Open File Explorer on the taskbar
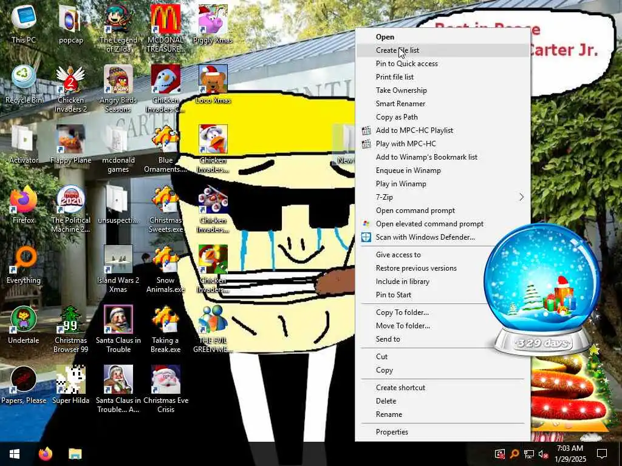 (75, 454)
